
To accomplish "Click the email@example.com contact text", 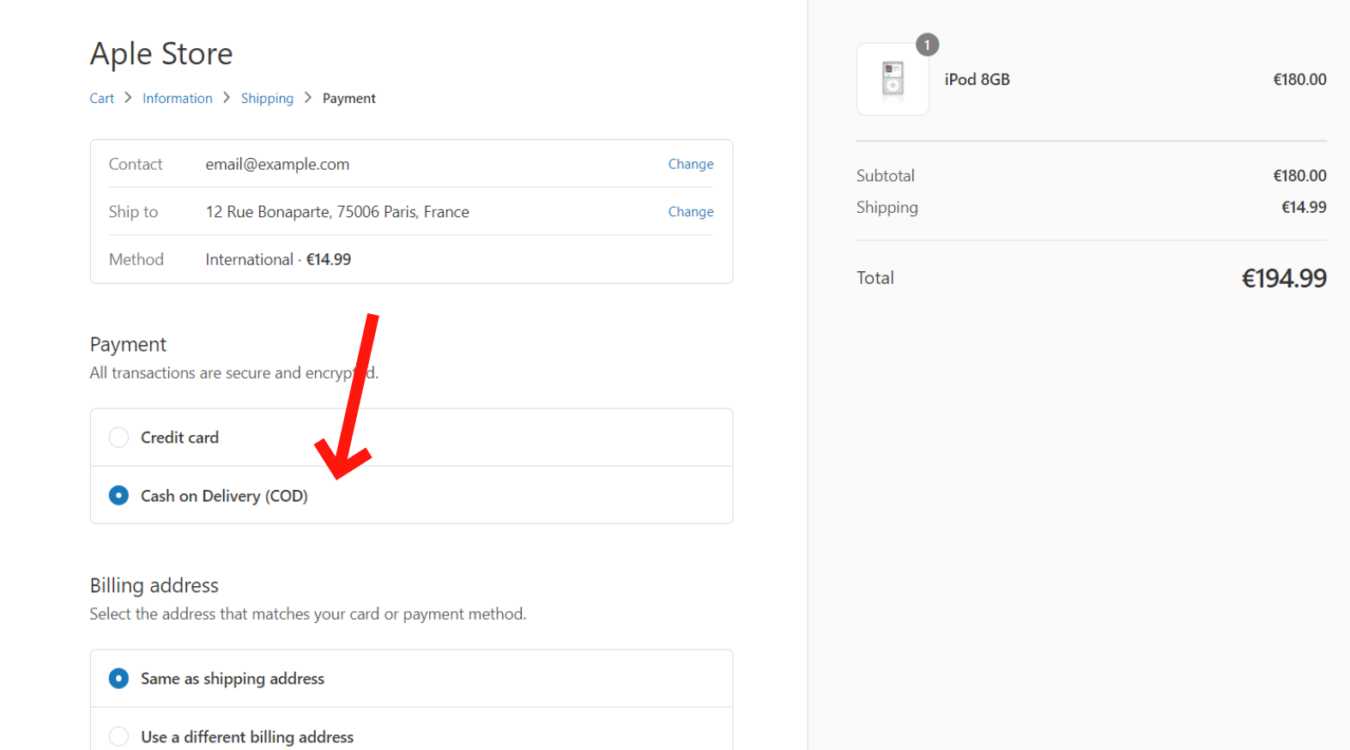I will point(277,164).
